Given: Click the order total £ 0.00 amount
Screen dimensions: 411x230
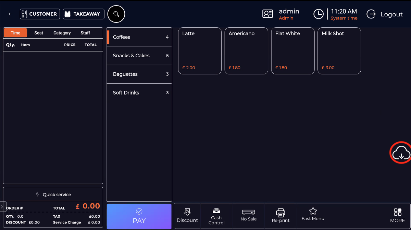Looking at the screenshot, I should click(88, 206).
